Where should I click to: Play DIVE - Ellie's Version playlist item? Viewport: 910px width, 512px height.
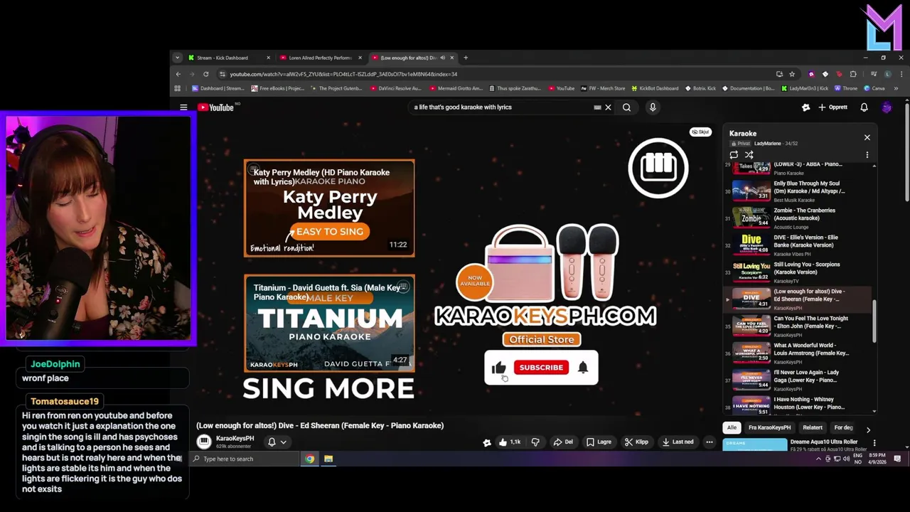coord(798,245)
